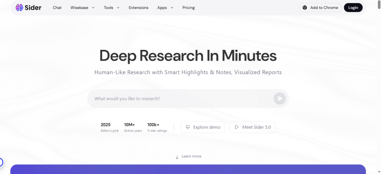381x174 pixels.
Task: Expand the Apps dropdown menu
Action: [x=165, y=7]
